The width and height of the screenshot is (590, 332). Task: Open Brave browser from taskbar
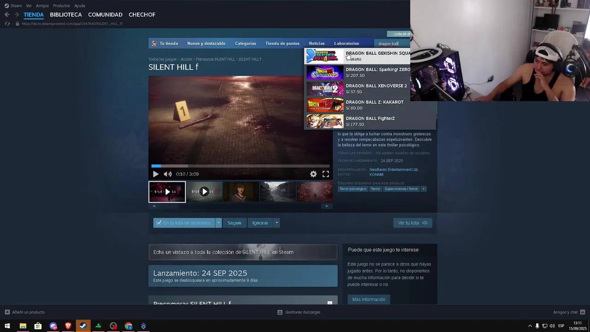(x=68, y=326)
